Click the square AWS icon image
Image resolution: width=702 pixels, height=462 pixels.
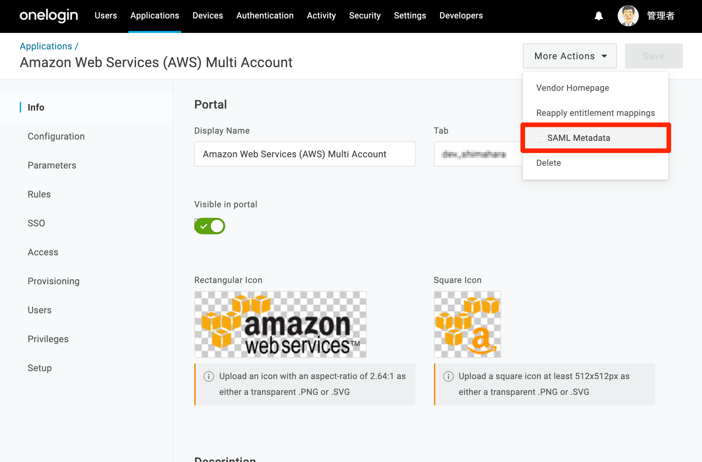click(468, 324)
